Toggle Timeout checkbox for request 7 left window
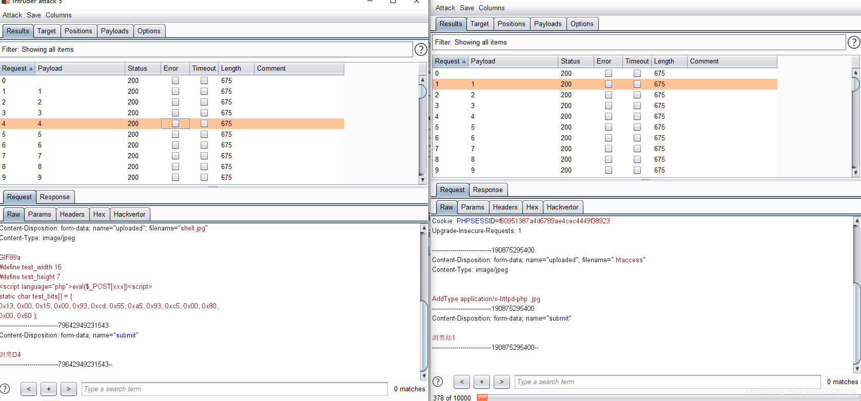Image resolution: width=861 pixels, height=401 pixels. pos(204,156)
